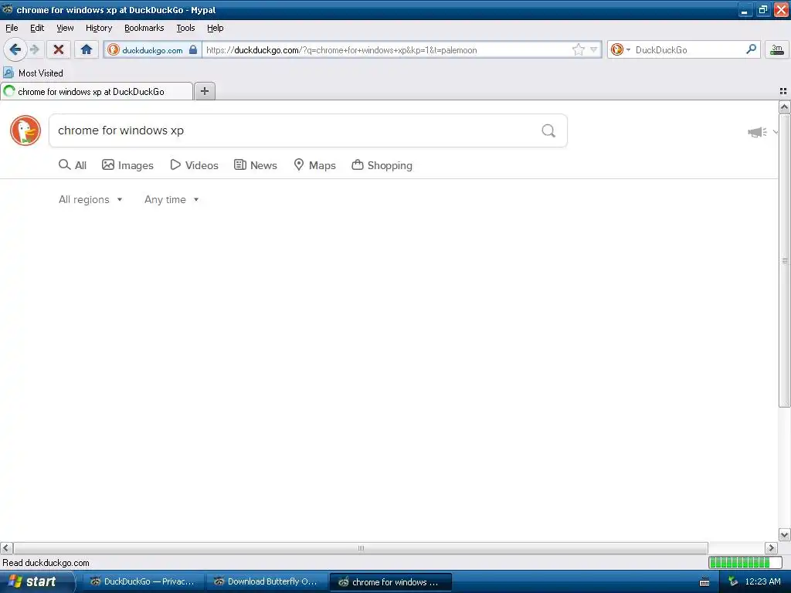
Task: Click the search bar magnifier icon
Action: click(751, 49)
